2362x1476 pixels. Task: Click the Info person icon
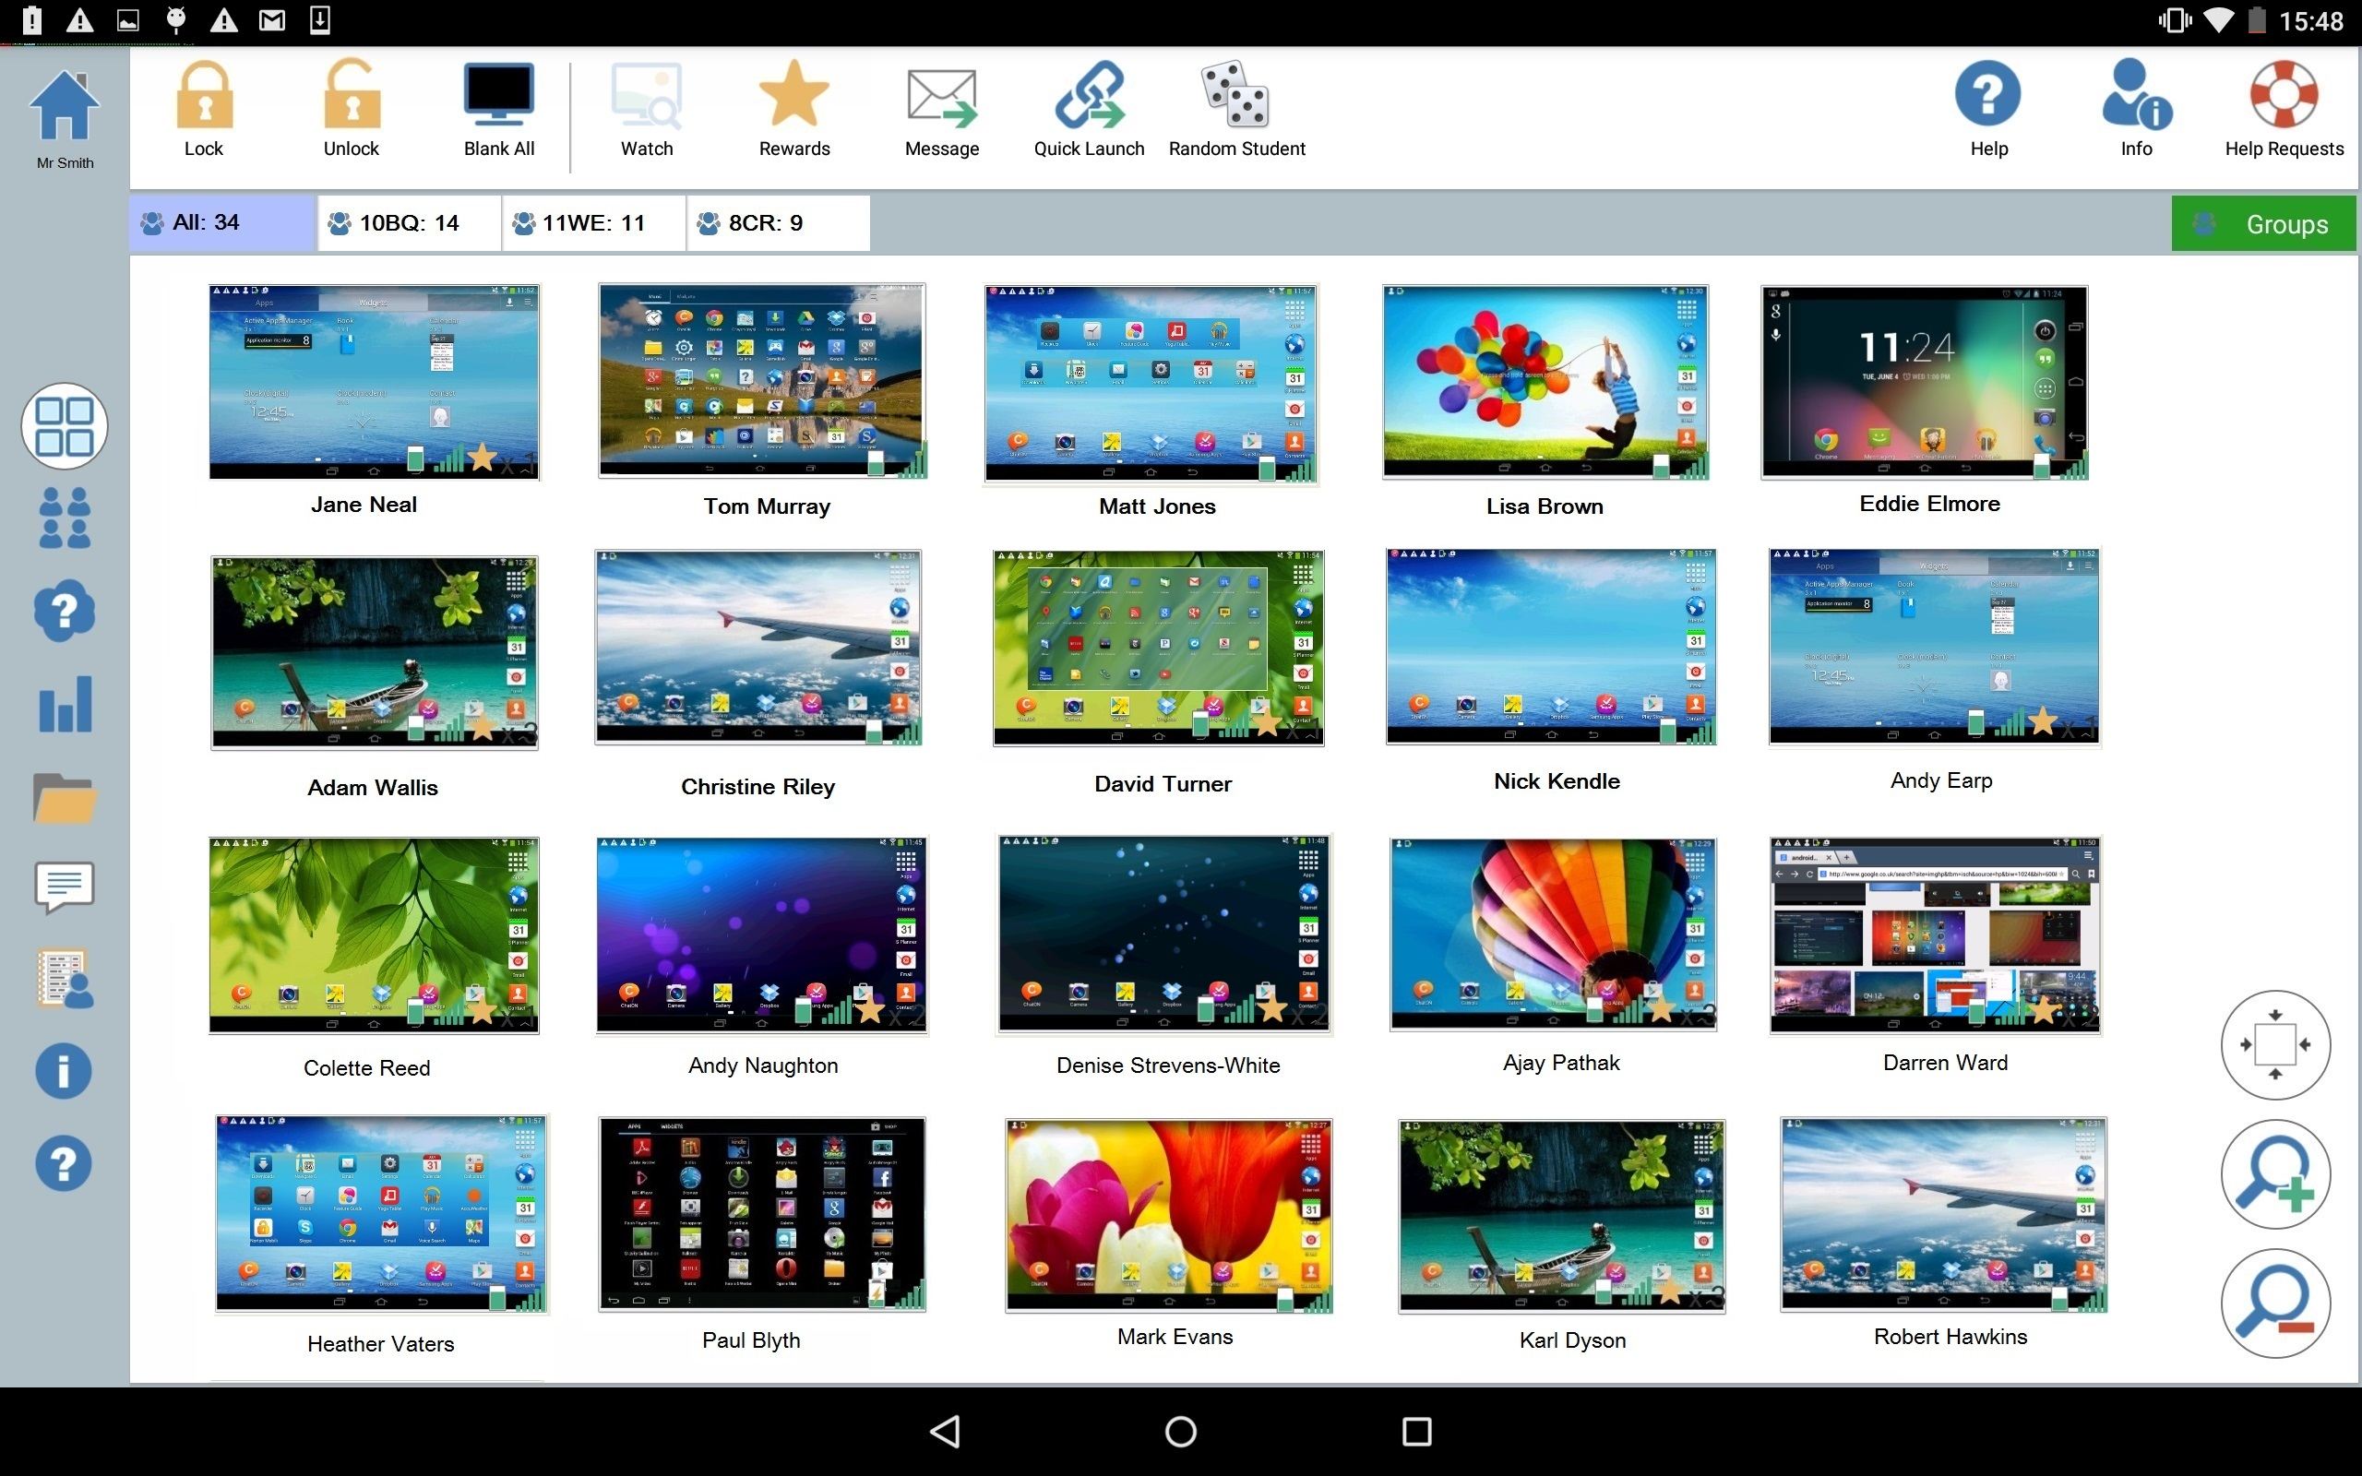pyautogui.click(x=2136, y=96)
